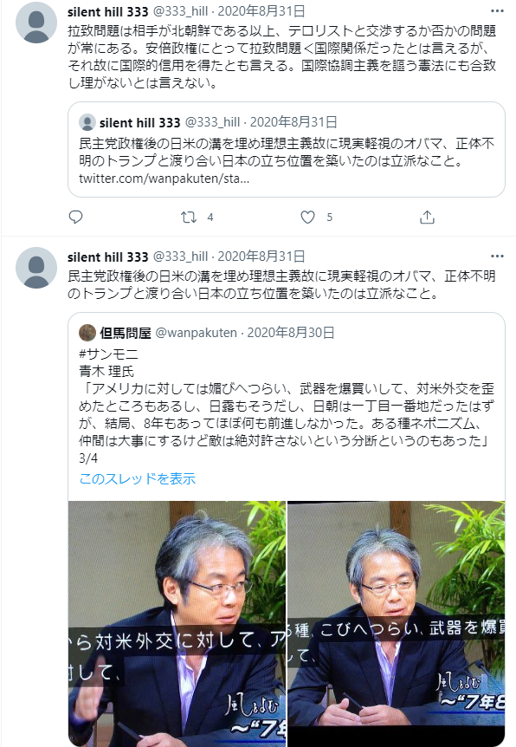
Task: Open more options menu on first tweet
Action: pos(497,11)
